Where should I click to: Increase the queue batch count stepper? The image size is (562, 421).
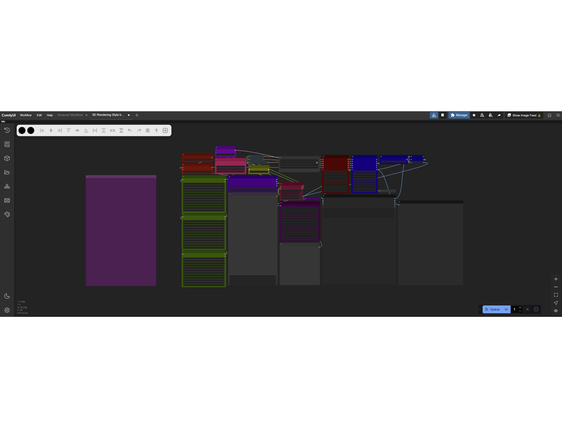coord(520,308)
